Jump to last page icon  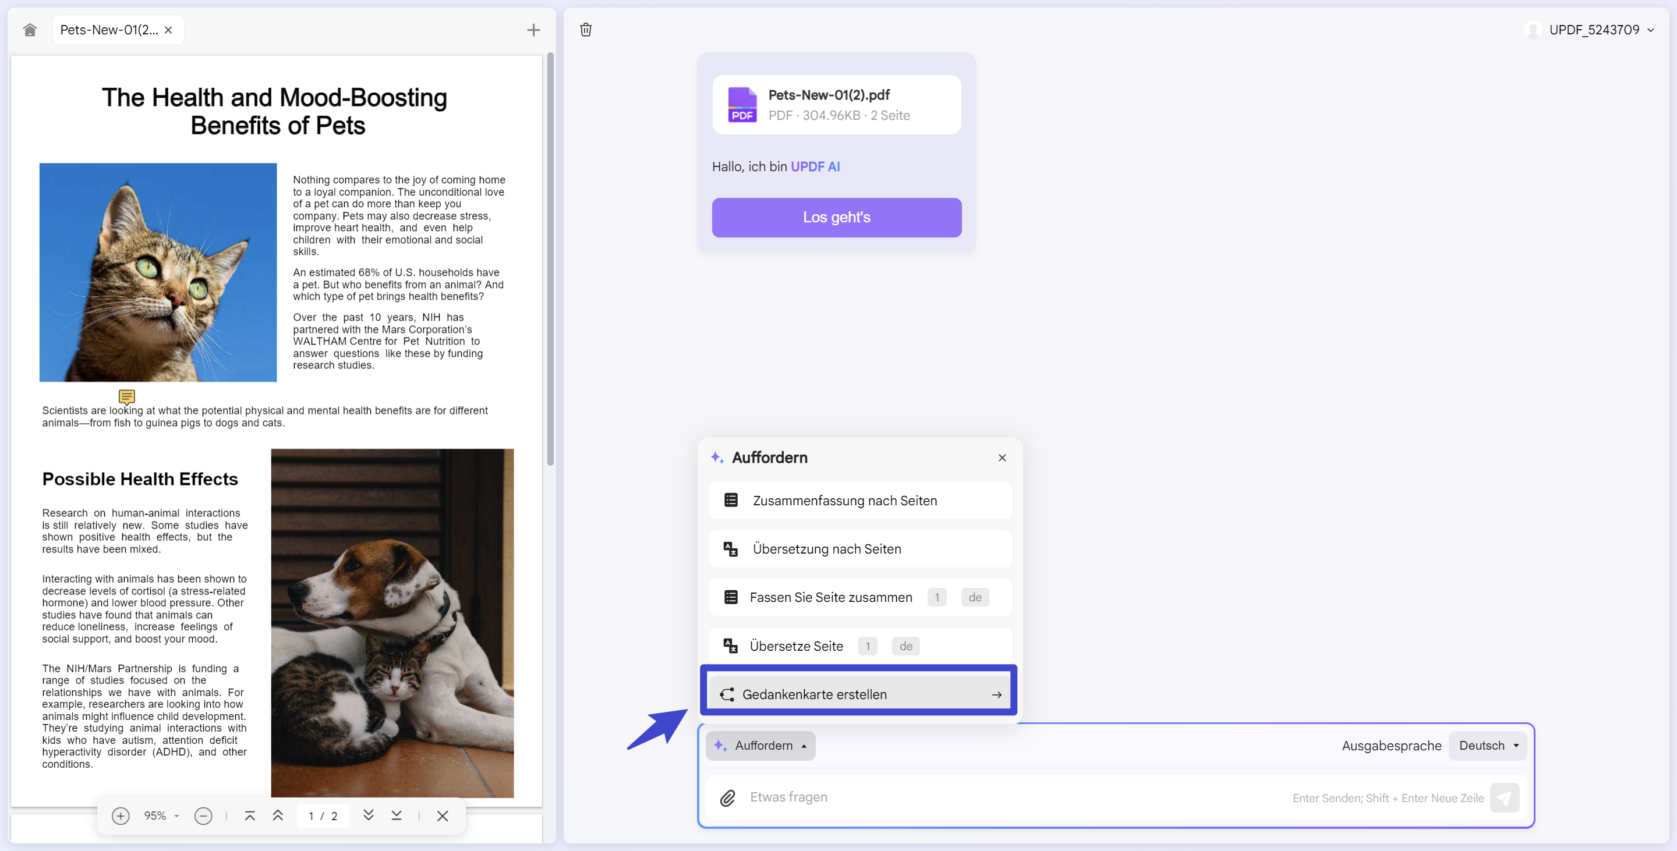click(x=397, y=815)
